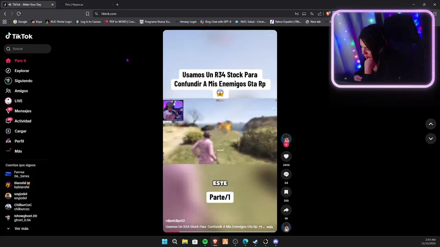This screenshot has width=440, height=247.
Task: Expand the caption with más
Action: [x=270, y=227]
